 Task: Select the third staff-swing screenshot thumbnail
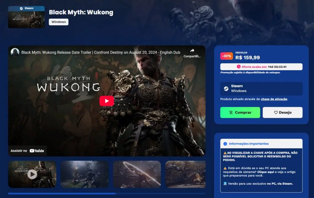point(137,174)
